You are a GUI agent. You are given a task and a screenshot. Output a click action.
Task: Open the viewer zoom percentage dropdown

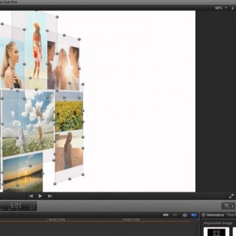[x=220, y=8]
